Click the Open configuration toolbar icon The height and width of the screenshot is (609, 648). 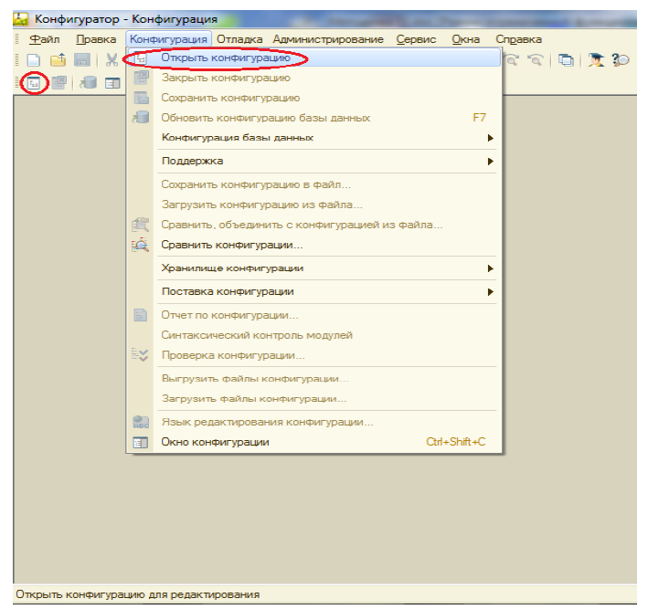pyautogui.click(x=34, y=83)
